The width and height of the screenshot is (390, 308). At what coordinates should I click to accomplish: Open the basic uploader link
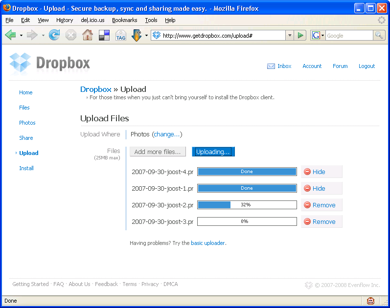pos(208,243)
